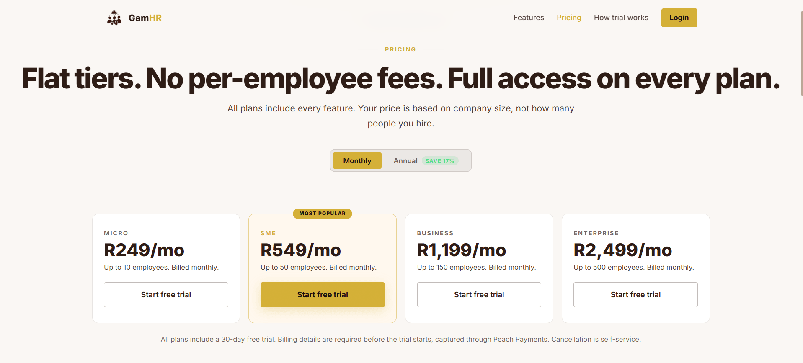Start free trial on the SME plan
803x363 pixels.
tap(322, 294)
